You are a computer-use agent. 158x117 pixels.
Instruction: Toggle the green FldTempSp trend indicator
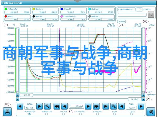pyautogui.click(x=6, y=9)
